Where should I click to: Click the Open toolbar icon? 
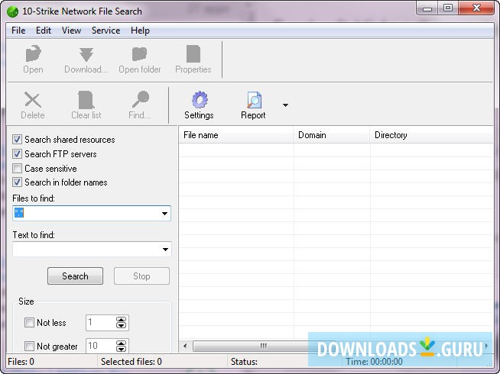pos(33,53)
